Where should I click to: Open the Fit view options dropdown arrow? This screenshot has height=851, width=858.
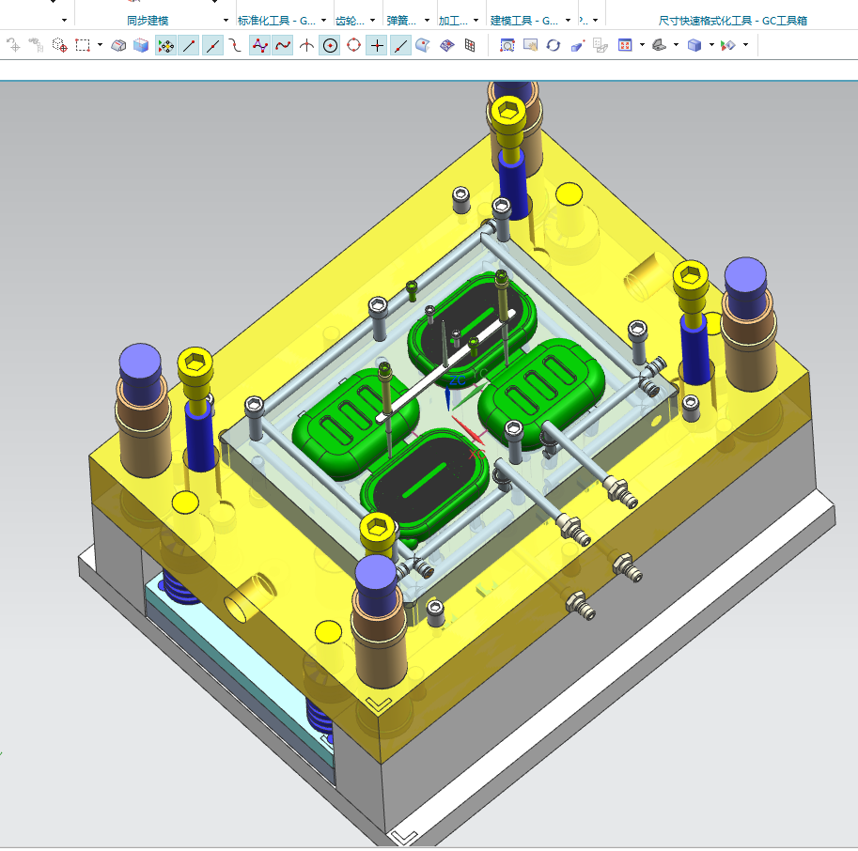coord(642,45)
